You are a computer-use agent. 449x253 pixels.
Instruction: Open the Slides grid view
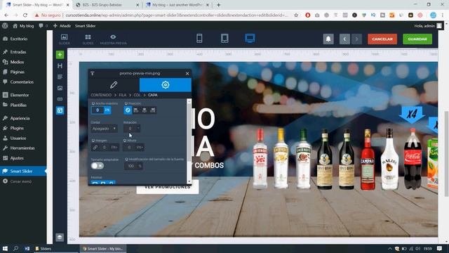tap(88, 39)
